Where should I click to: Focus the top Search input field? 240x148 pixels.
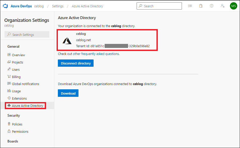[x=159, y=6]
